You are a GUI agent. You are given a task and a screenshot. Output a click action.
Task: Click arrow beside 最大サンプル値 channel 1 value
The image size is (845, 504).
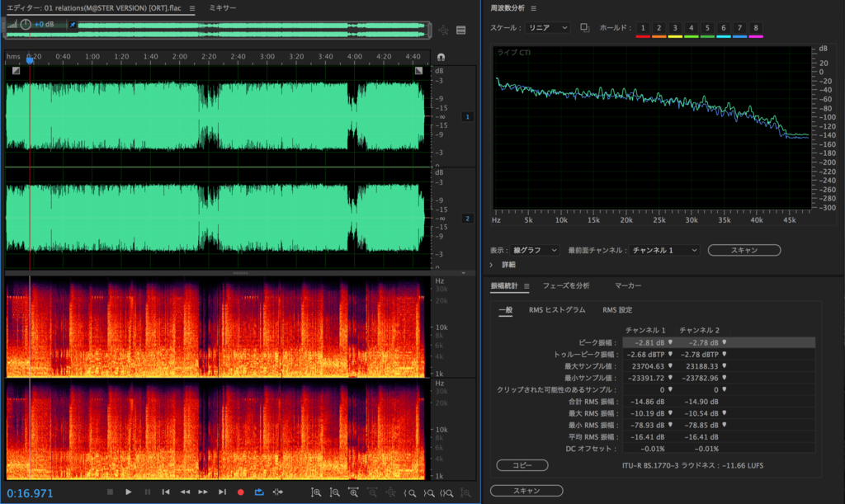[x=670, y=366]
